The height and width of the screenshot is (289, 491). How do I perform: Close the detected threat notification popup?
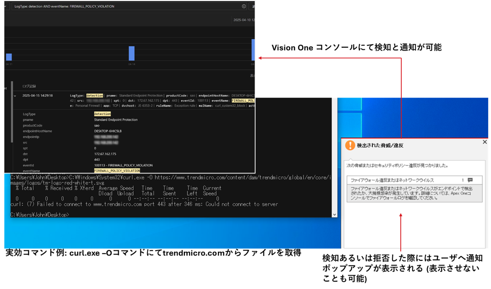(485, 142)
